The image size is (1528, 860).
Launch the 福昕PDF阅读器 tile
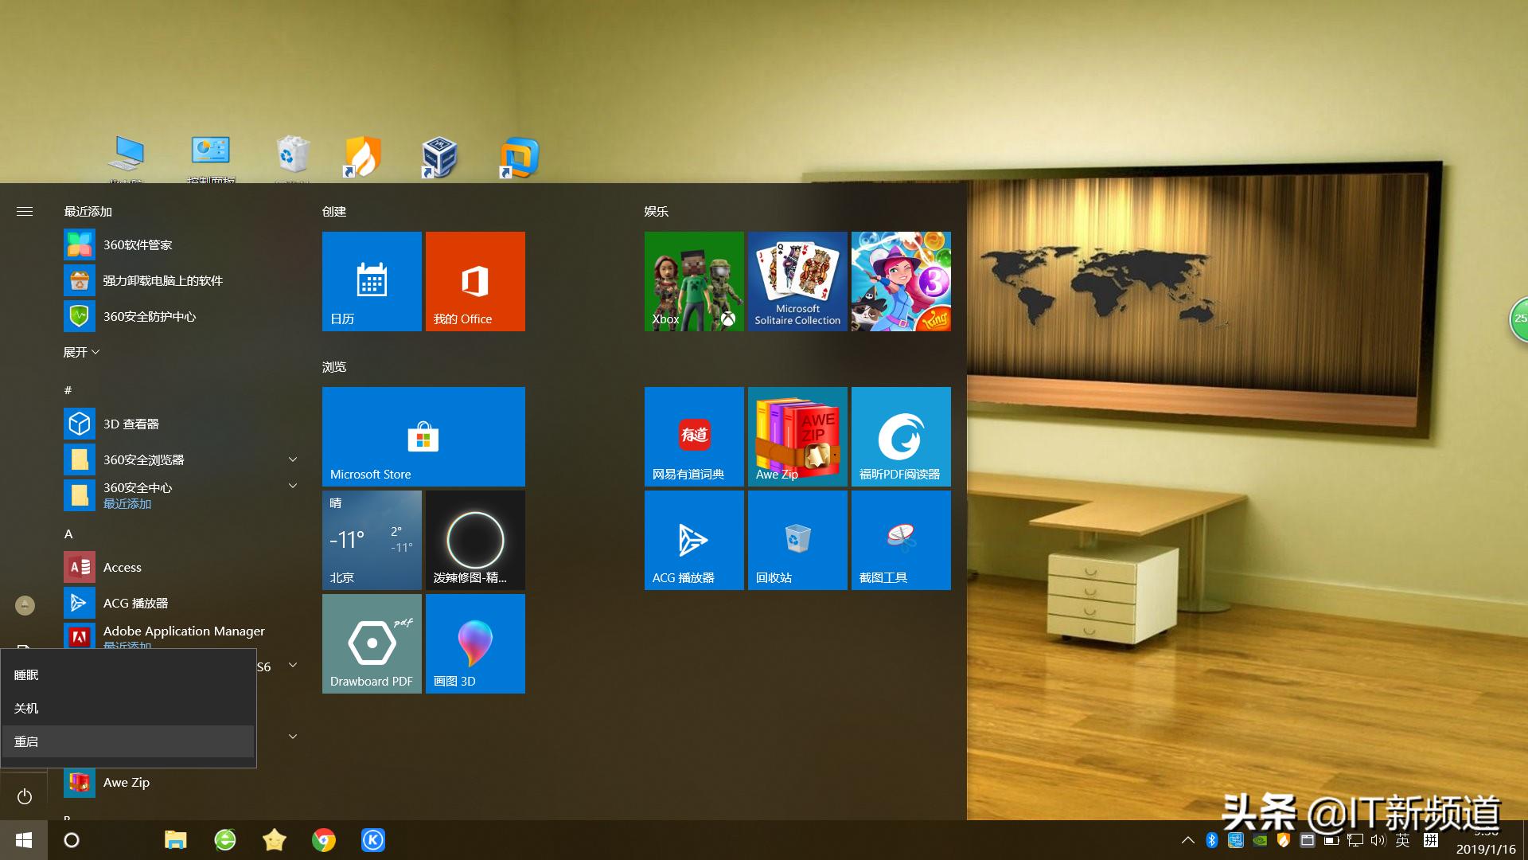coord(901,436)
